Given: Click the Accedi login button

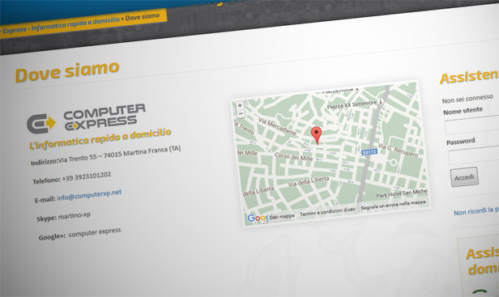Looking at the screenshot, I should coord(464,176).
